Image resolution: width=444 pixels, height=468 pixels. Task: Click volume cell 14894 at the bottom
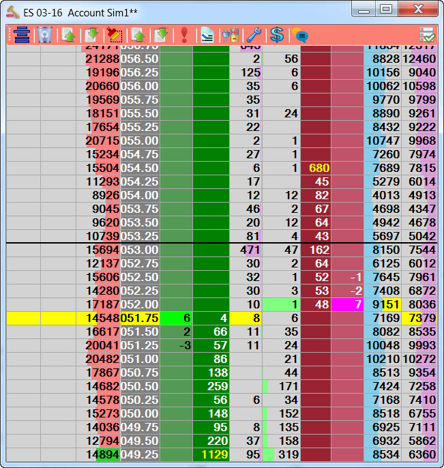(98, 454)
